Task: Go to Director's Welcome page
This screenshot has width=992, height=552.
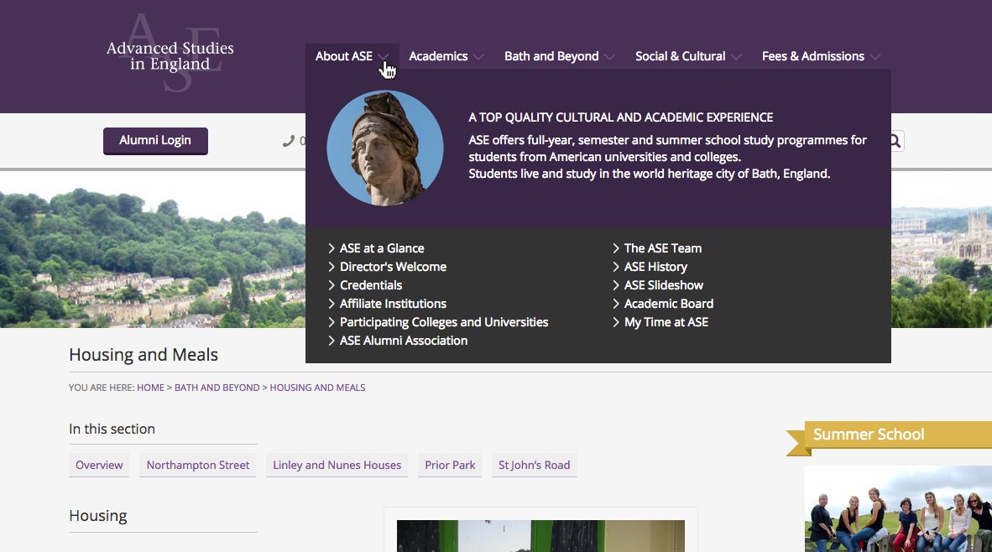Action: (393, 267)
